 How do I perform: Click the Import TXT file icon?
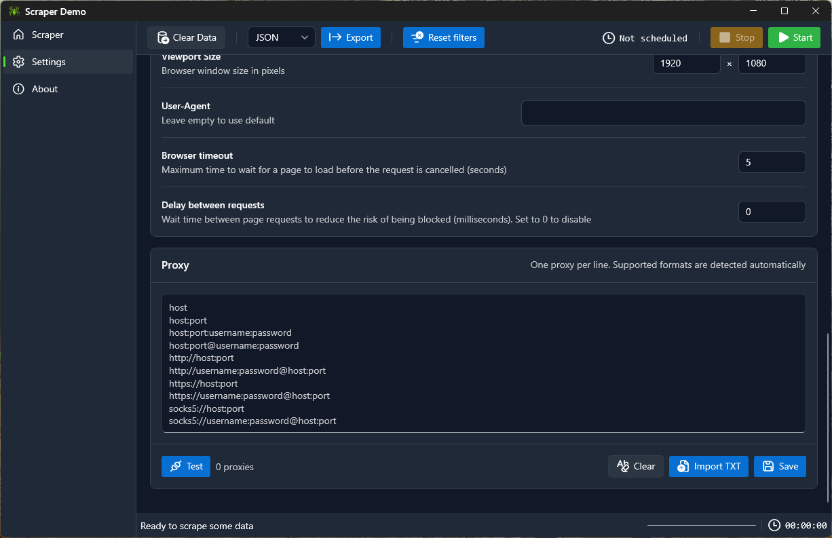[683, 466]
